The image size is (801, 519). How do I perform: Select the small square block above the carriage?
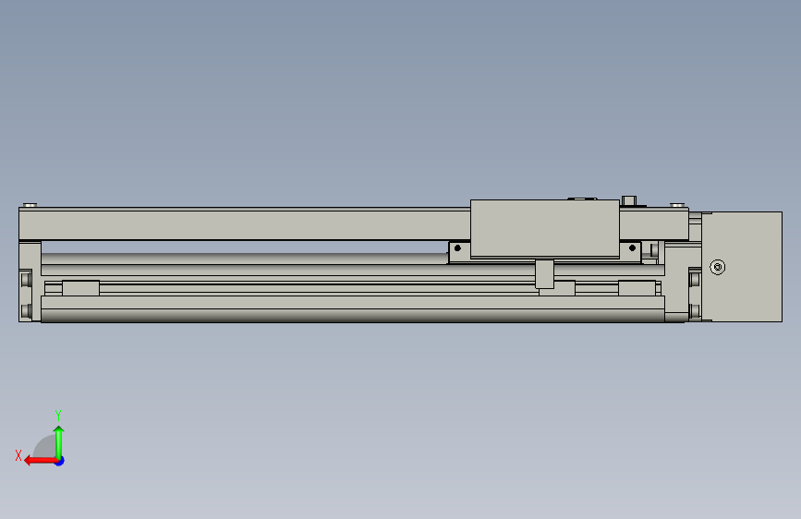[629, 200]
